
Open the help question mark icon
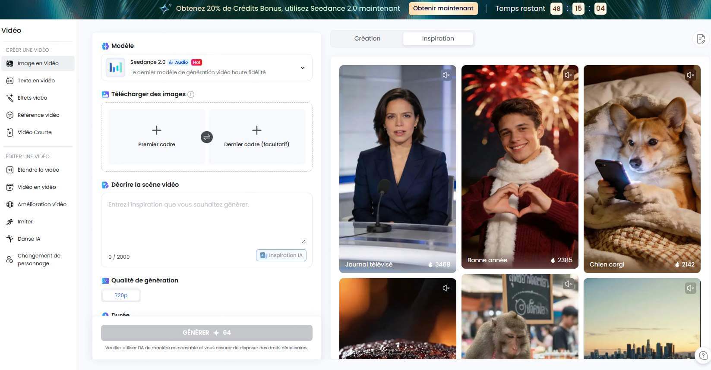point(703,356)
